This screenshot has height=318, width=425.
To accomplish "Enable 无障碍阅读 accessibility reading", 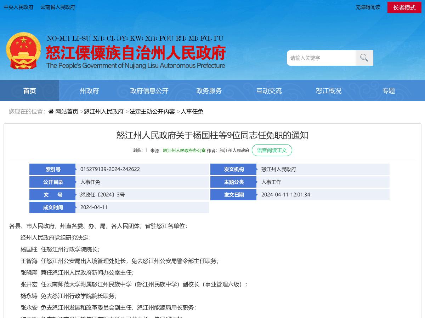I will (x=368, y=7).
